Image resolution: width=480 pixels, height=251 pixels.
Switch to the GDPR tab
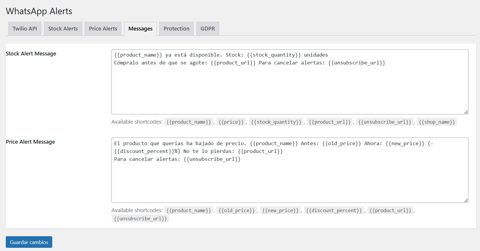[x=208, y=29]
